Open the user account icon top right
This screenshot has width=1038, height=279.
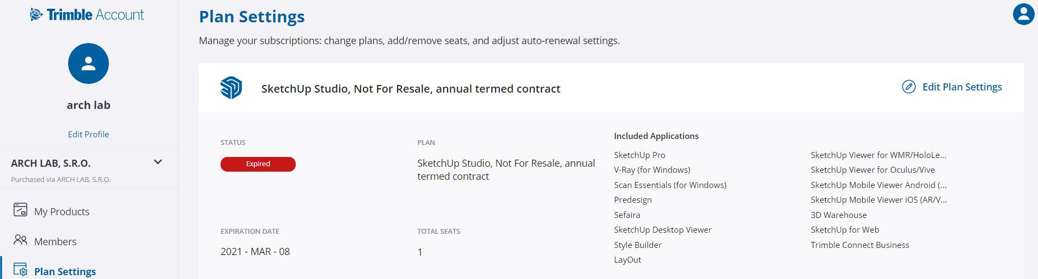tap(1023, 14)
